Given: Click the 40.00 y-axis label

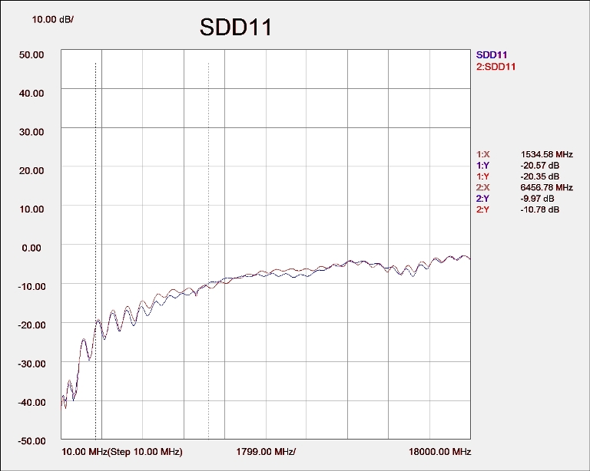Looking at the screenshot, I should tap(31, 93).
